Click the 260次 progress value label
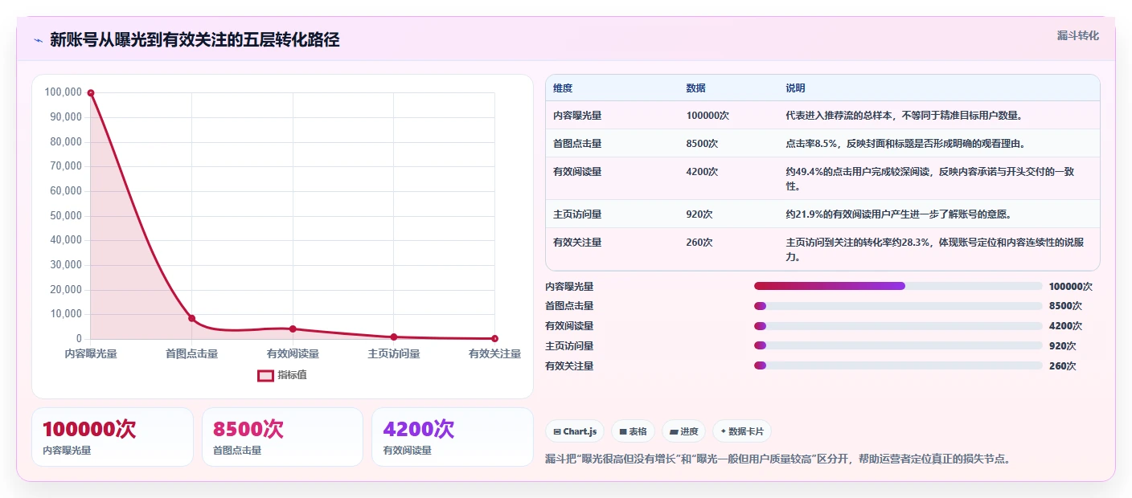The width and height of the screenshot is (1132, 498). click(x=1062, y=366)
